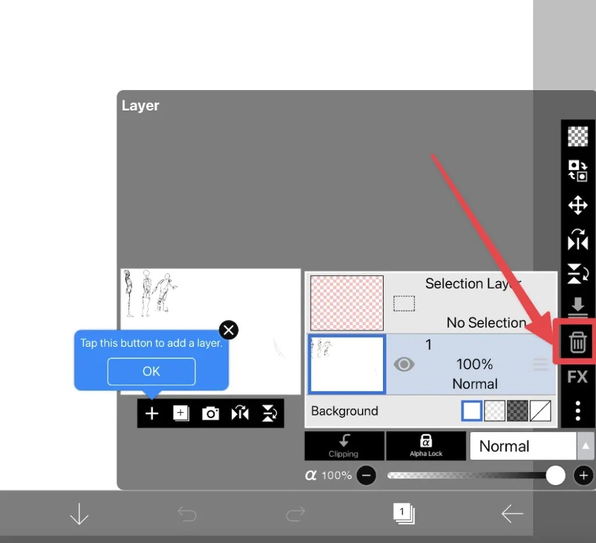Dismiss the tooltip with the X button
This screenshot has width=596, height=543.
tap(228, 330)
